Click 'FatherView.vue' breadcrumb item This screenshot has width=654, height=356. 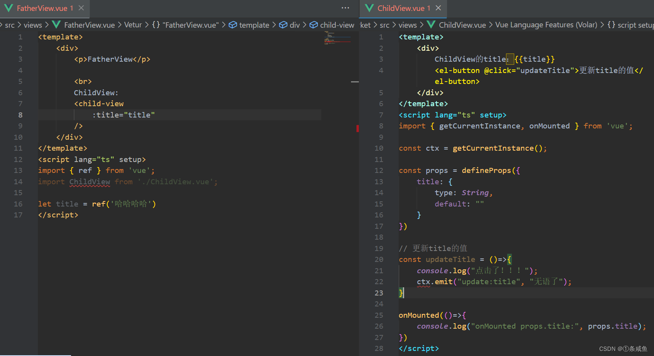pos(89,25)
